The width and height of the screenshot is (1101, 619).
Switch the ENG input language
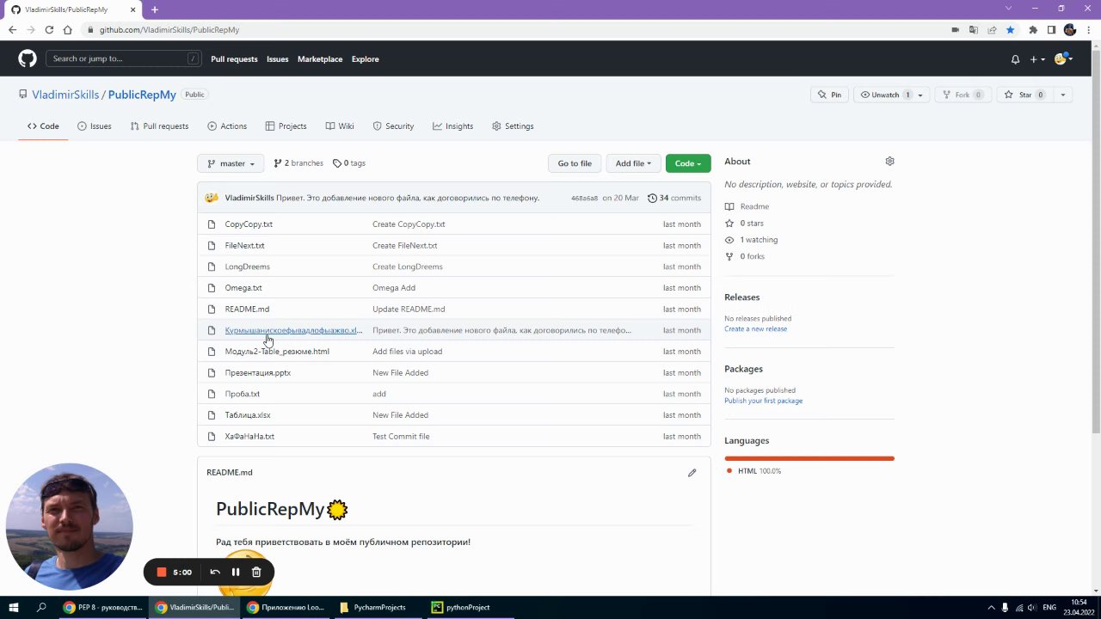(1049, 607)
